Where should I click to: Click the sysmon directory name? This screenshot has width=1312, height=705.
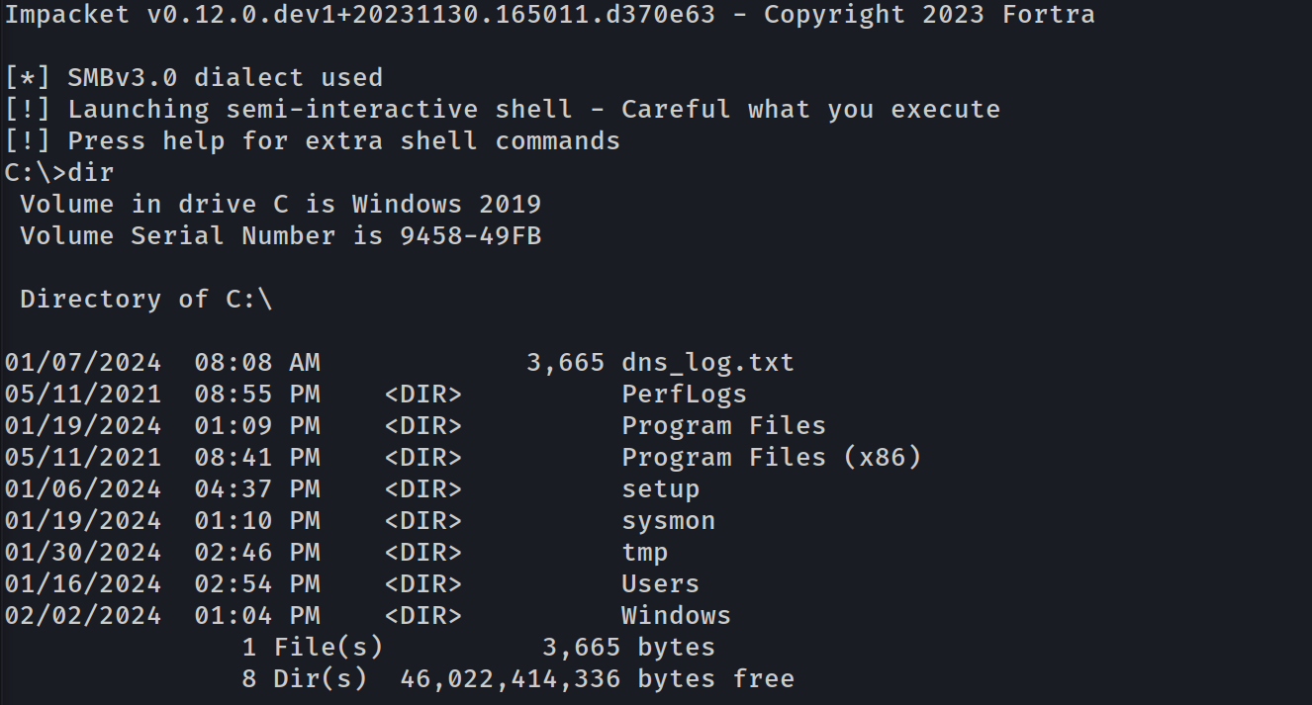[668, 521]
